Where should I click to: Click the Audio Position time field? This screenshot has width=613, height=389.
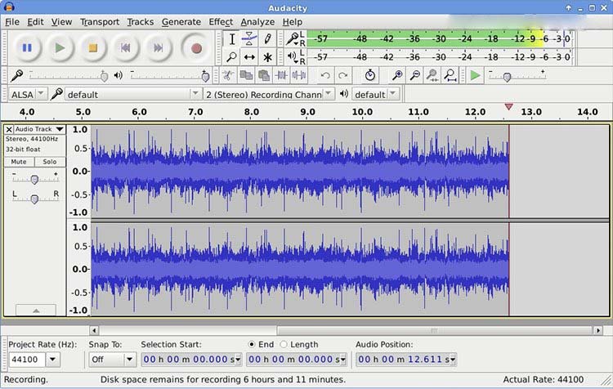pos(405,359)
